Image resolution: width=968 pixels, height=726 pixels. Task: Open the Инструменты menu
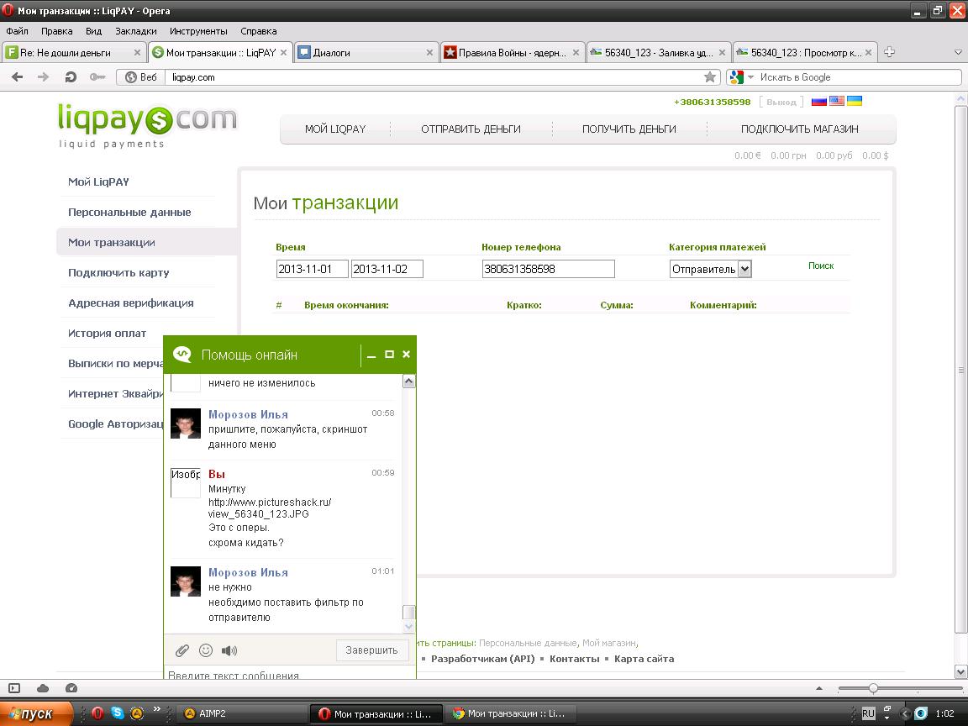(199, 31)
